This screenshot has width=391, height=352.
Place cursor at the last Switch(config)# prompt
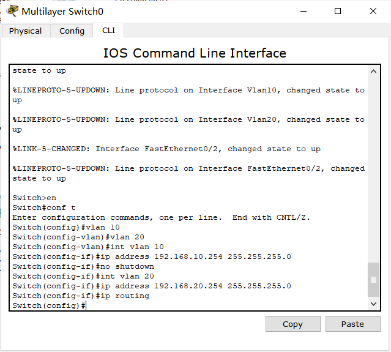[86, 305]
